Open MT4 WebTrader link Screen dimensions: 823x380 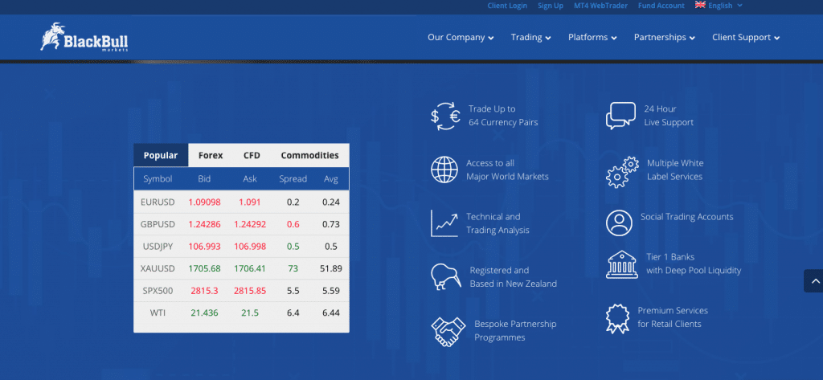click(x=601, y=6)
